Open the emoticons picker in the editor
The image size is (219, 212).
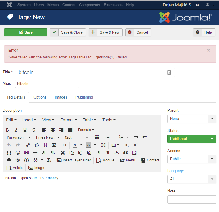[x=18, y=153]
